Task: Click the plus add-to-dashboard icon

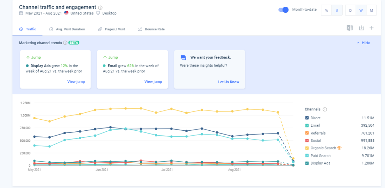Action: click(x=371, y=28)
